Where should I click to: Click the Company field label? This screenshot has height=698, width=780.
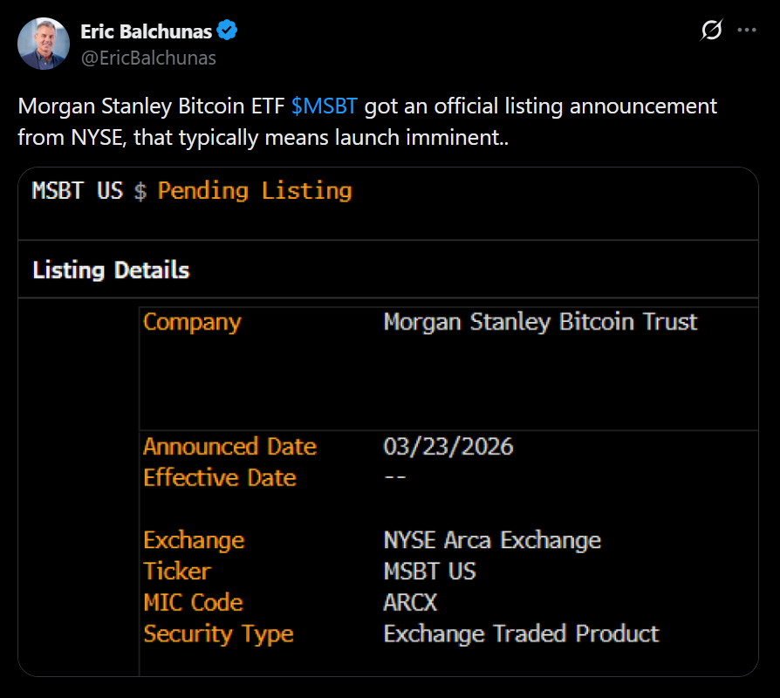click(x=192, y=322)
